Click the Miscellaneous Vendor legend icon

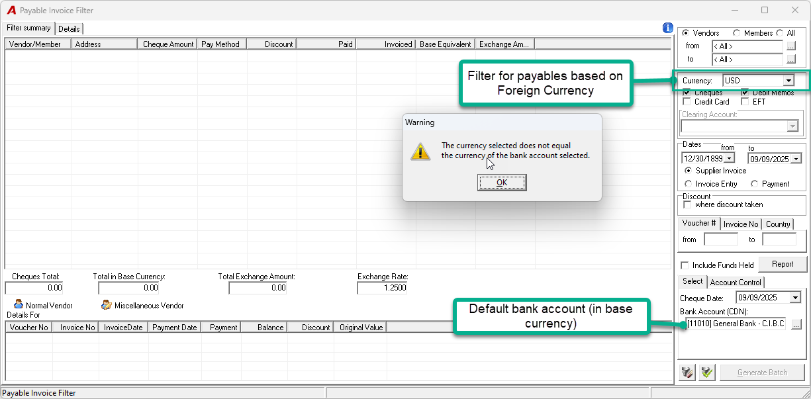pyautogui.click(x=106, y=305)
